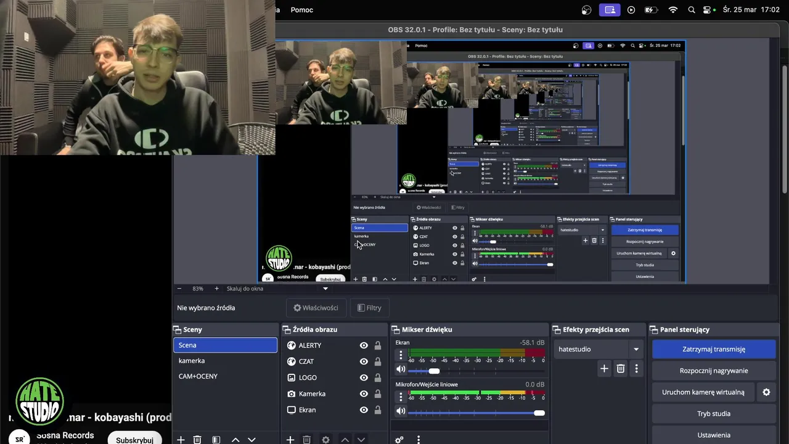Toggle lock on the LOGO source

tap(378, 378)
